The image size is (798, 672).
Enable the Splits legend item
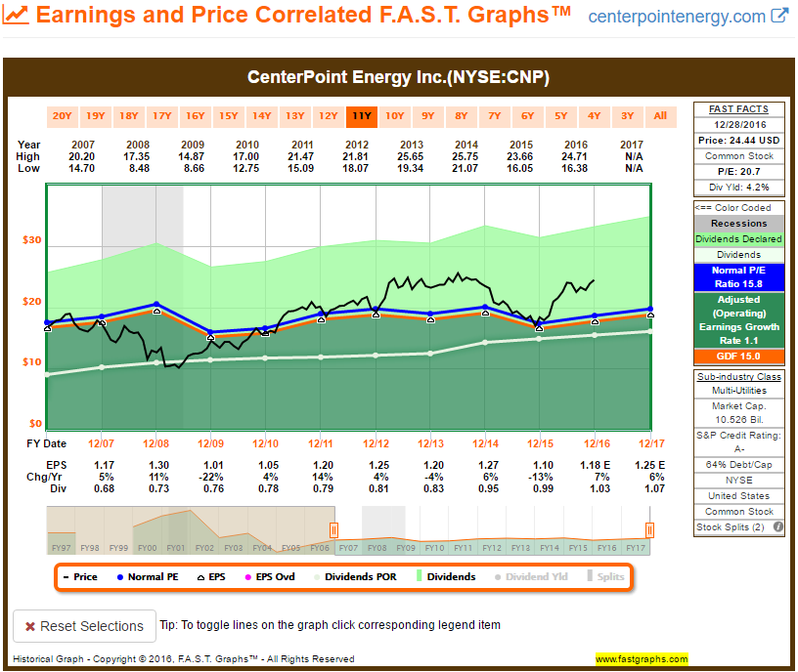[x=605, y=576]
